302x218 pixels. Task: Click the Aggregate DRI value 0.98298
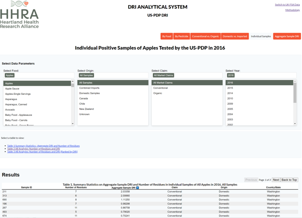click(125, 204)
